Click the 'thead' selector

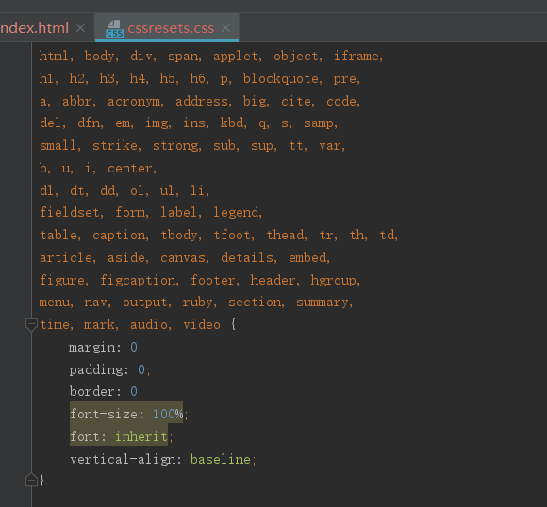[x=285, y=236]
